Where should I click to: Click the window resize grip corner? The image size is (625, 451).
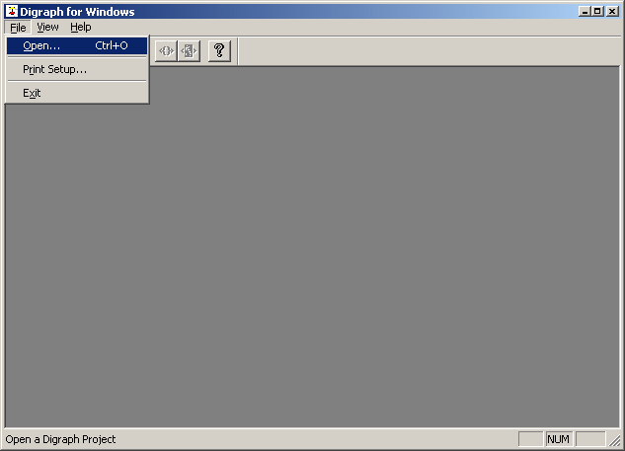pos(614,440)
